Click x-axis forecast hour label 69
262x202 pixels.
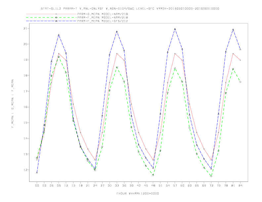click(x=204, y=185)
